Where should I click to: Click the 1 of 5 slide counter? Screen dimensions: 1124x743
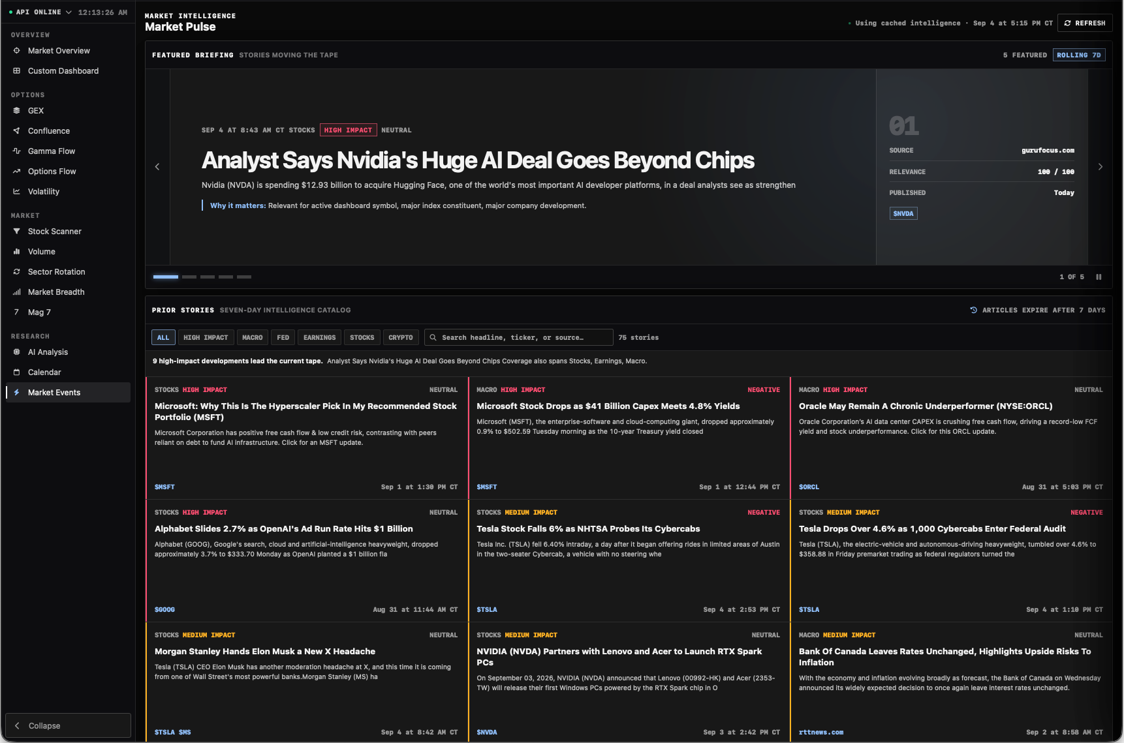[1072, 277]
